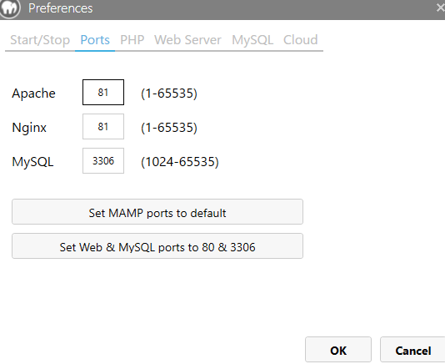Switch to the Cloud tab
The image size is (445, 364).
(300, 40)
